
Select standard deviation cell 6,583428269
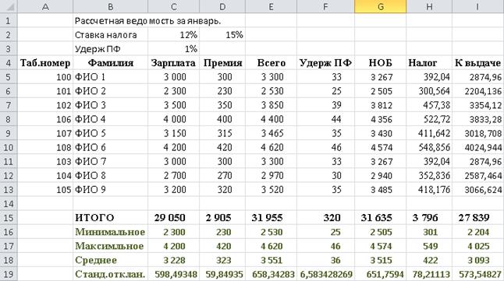tap(325, 274)
